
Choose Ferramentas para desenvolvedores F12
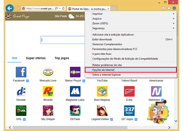pyautogui.click(x=131, y=49)
